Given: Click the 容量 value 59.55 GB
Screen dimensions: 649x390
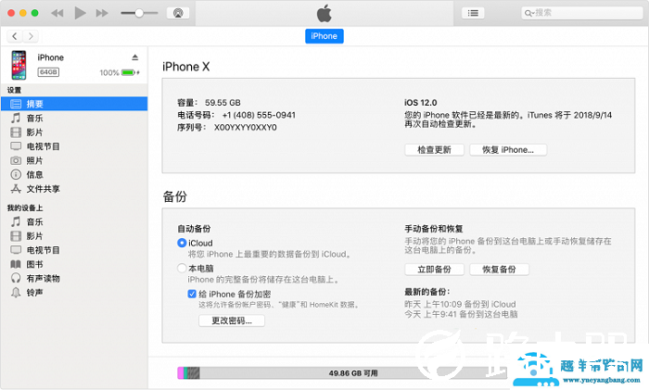Looking at the screenshot, I should pyautogui.click(x=223, y=103).
